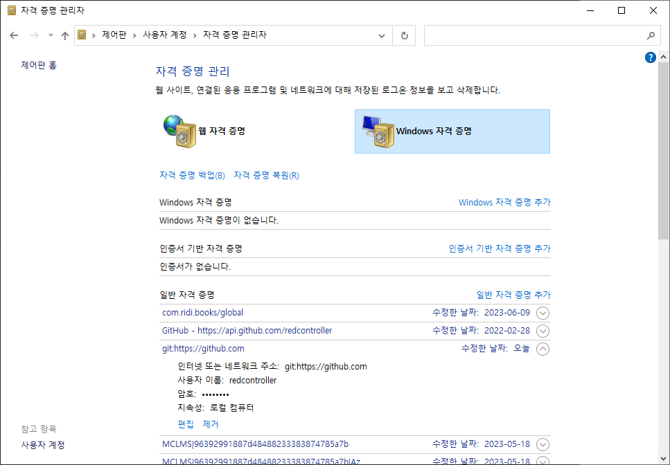Click 자격 증명 백업(B) link
This screenshot has height=465, width=670.
coord(193,175)
